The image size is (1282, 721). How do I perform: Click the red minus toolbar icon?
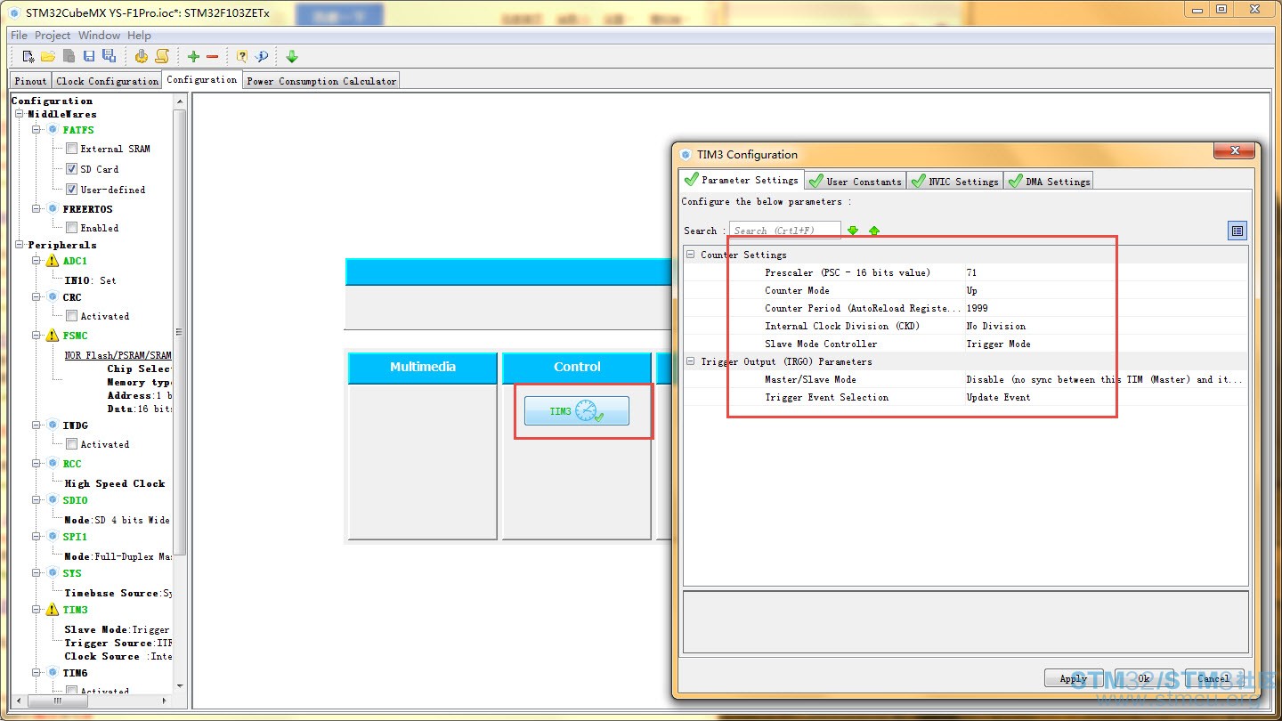coord(212,56)
